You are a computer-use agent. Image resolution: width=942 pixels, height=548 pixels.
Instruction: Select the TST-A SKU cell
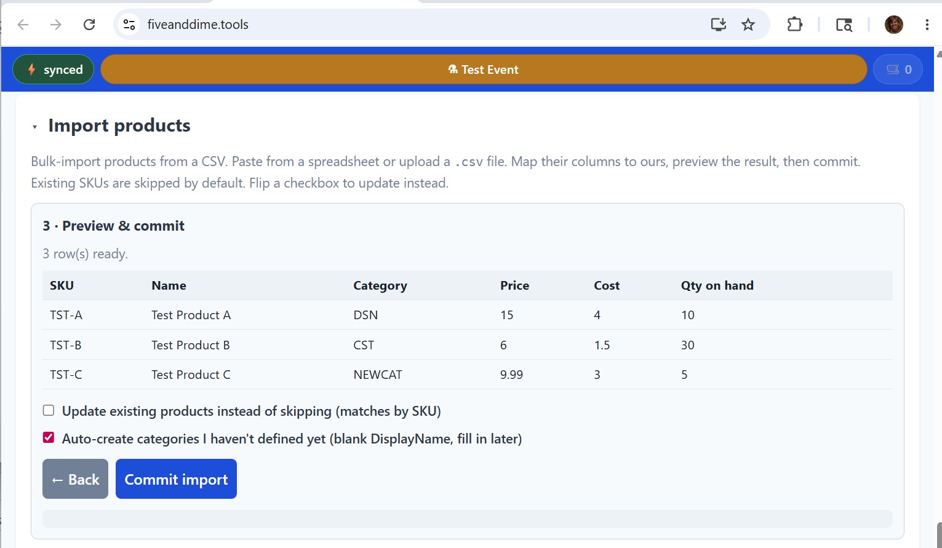coord(66,315)
